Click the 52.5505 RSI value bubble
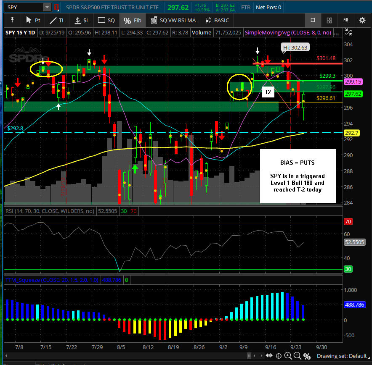 [354, 242]
